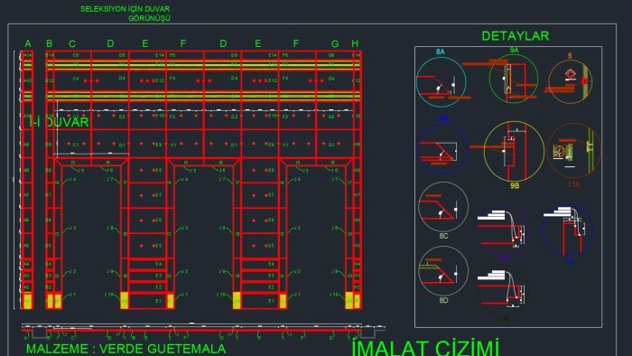Click column header letter G
Image resolution: width=632 pixels, height=356 pixels.
coord(335,43)
